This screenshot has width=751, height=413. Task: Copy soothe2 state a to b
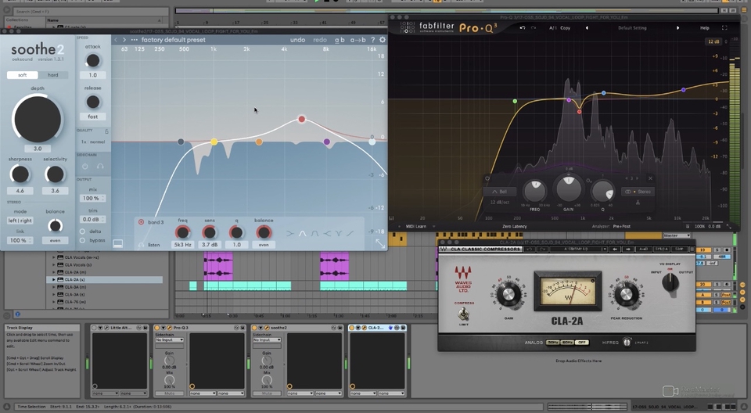click(358, 40)
